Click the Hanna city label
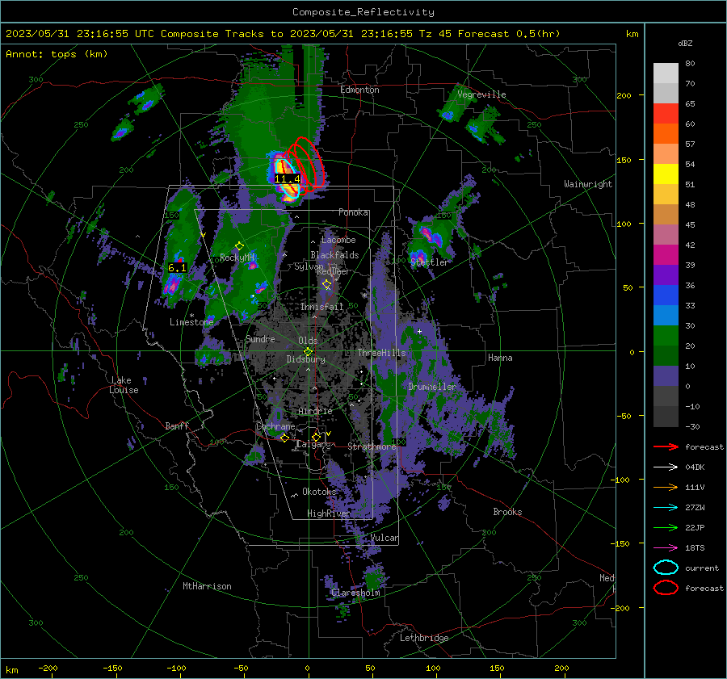 coord(500,358)
